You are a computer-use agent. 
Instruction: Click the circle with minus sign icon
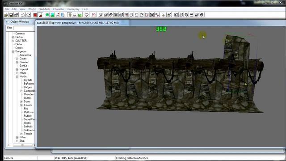pyautogui.click(x=111, y=15)
